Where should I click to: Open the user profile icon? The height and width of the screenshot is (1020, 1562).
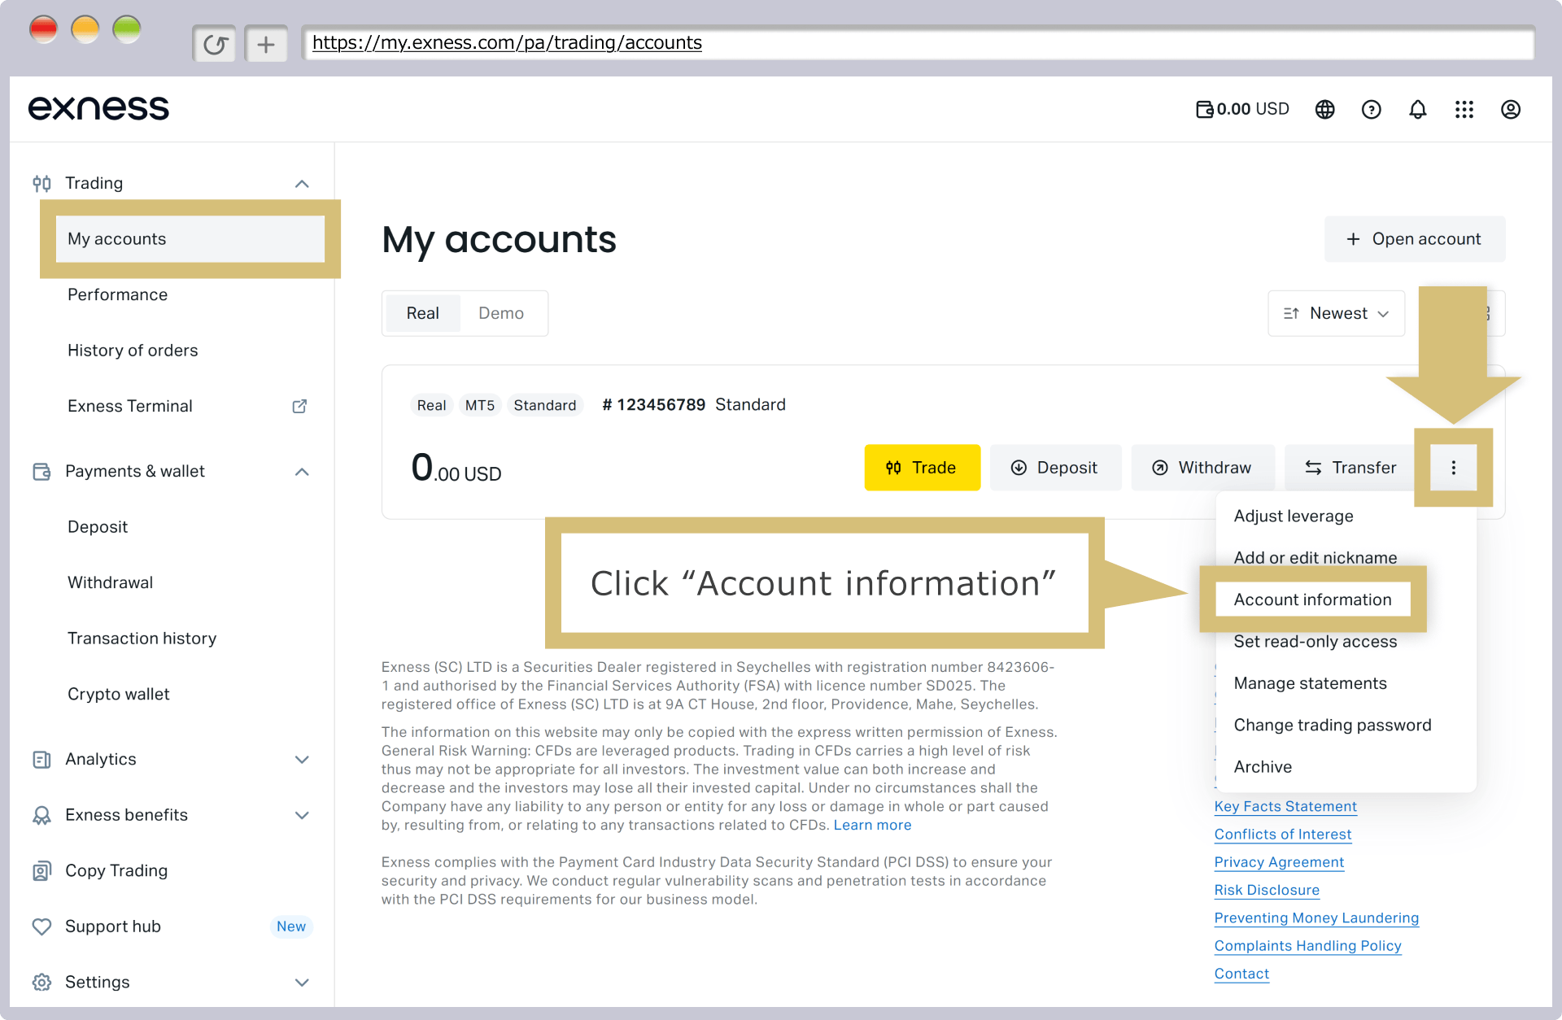1510,109
